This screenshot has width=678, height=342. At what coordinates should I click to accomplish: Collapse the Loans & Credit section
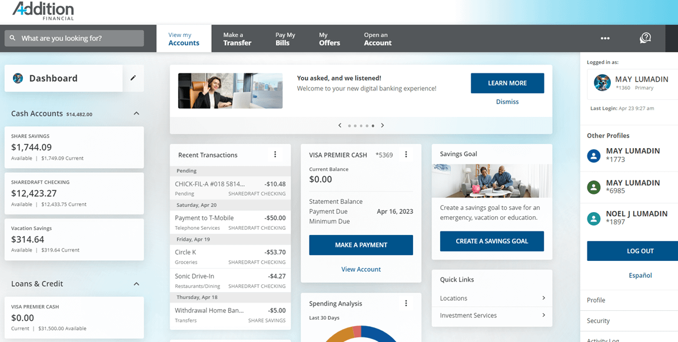click(136, 284)
